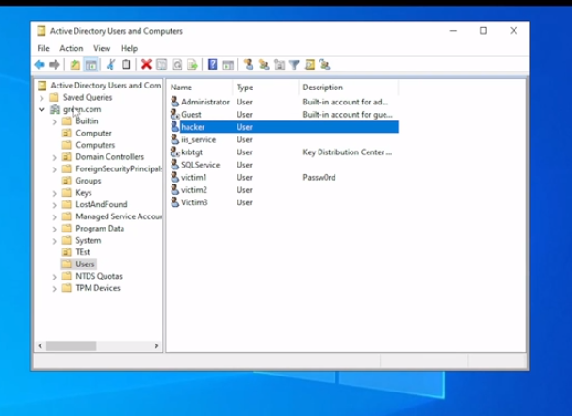
Task: Select the Administrator user row
Action: [285, 102]
